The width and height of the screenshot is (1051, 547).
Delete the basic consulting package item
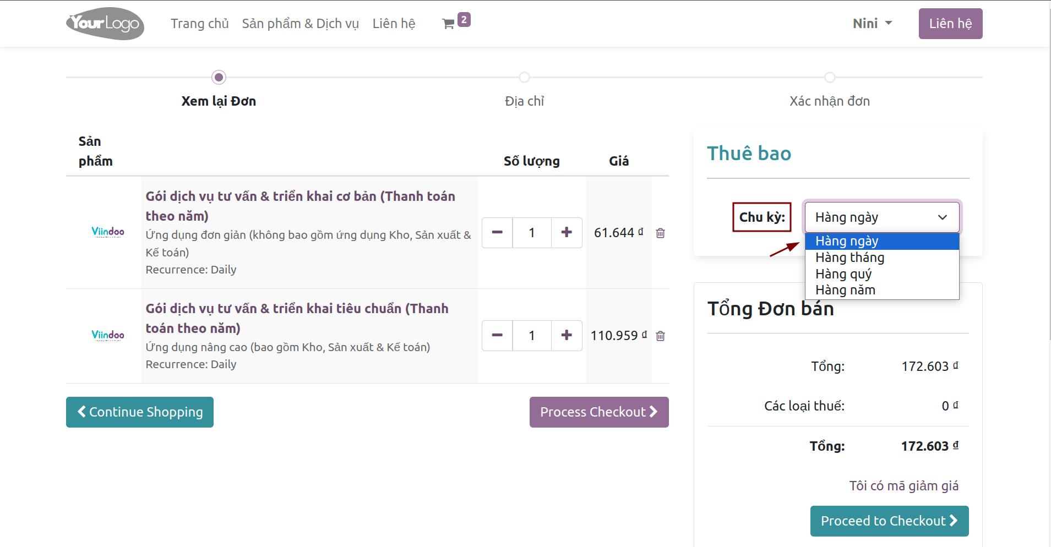click(660, 233)
